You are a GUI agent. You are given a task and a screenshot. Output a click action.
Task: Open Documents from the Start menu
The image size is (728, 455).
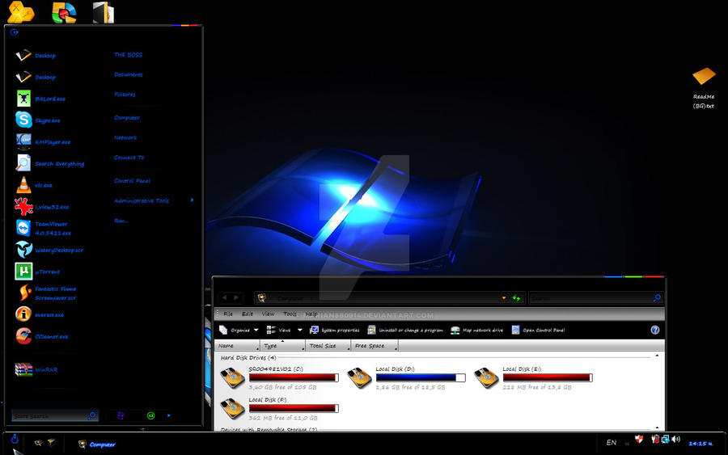(129, 74)
